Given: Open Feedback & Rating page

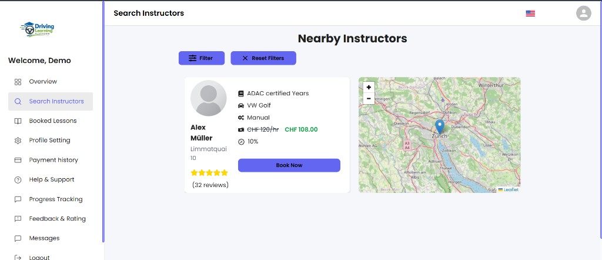Looking at the screenshot, I should tap(51, 219).
